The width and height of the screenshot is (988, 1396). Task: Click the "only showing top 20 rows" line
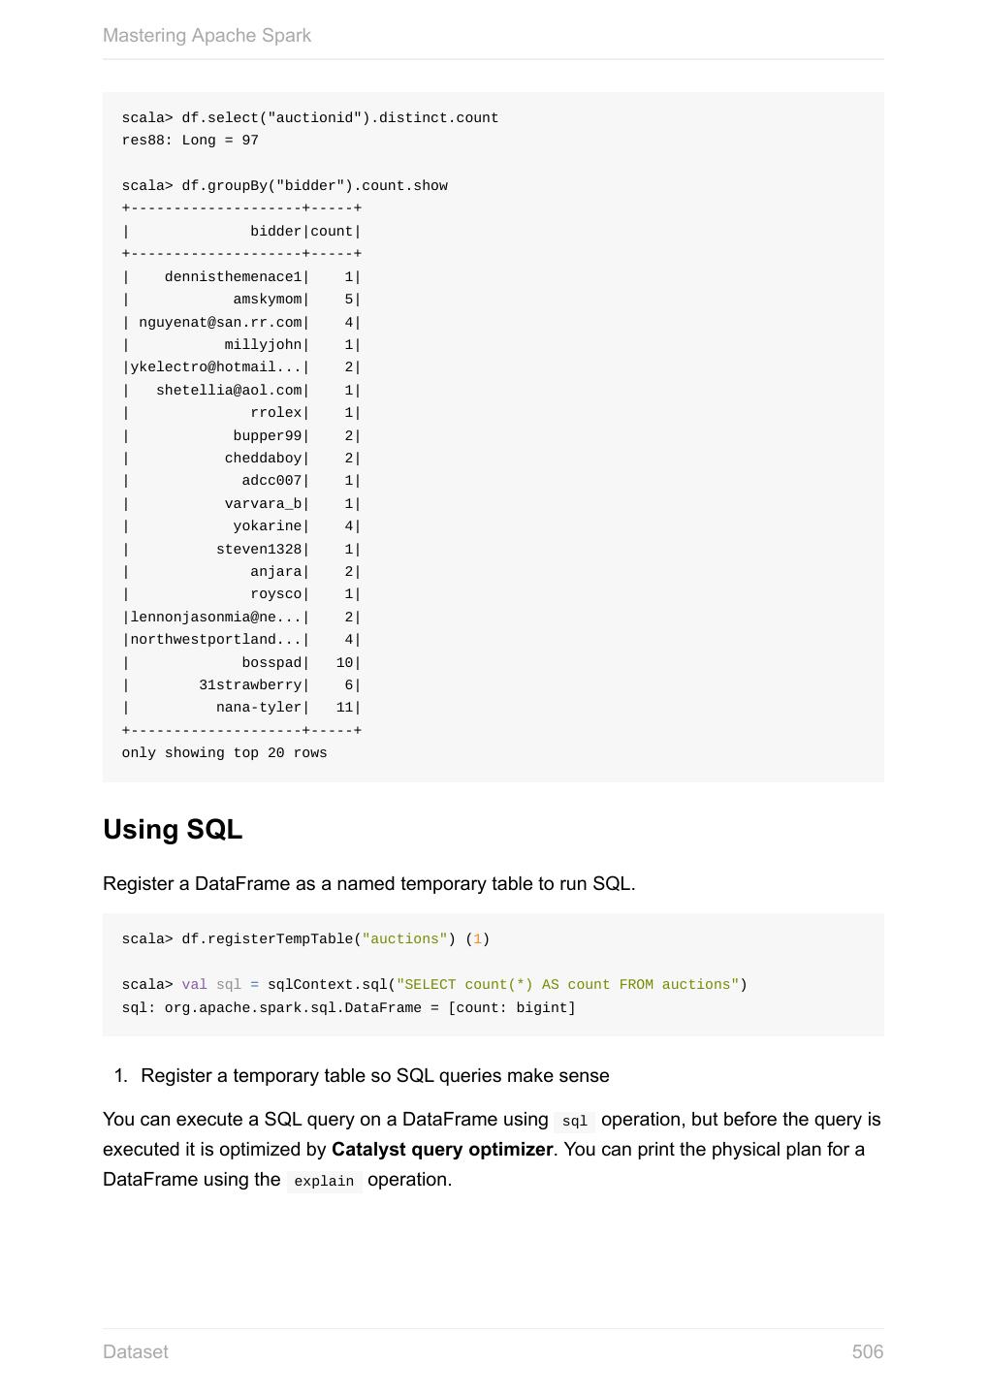(x=224, y=753)
